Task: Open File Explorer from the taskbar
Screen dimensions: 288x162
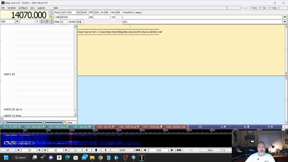Action: [x=92, y=157]
